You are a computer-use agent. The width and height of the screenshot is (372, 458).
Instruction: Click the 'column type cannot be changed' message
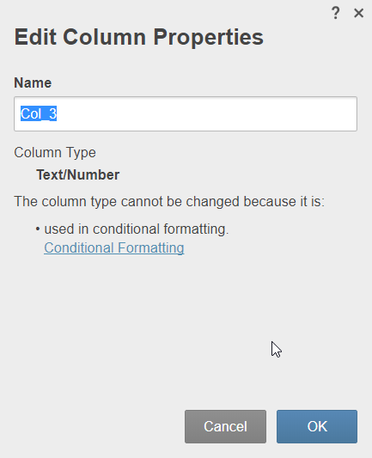click(169, 202)
